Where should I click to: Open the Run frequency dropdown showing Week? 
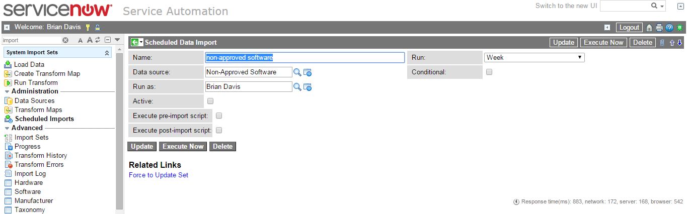click(x=534, y=57)
